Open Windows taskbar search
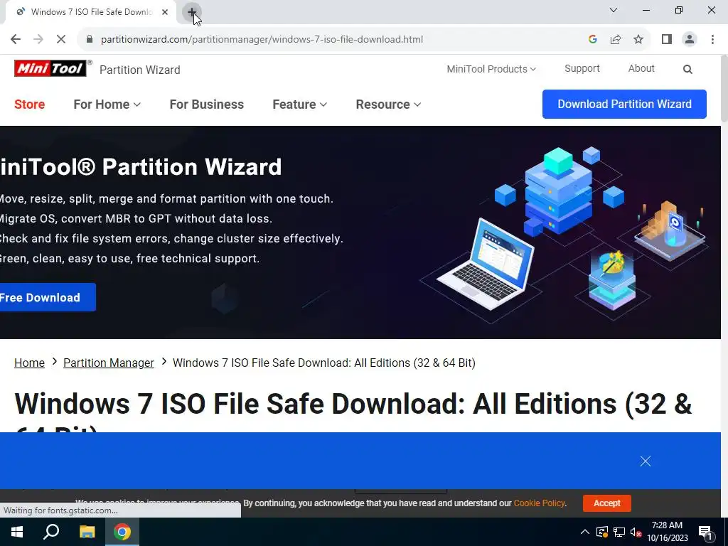 tap(51, 532)
